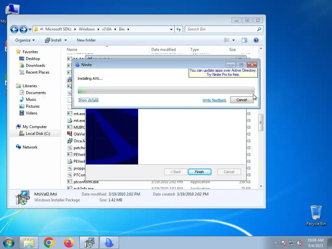The width and height of the screenshot is (332, 249).
Task: Open the Music library
Action: point(31,99)
